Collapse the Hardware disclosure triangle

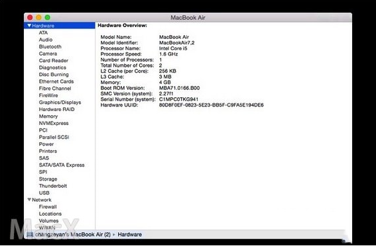29,26
